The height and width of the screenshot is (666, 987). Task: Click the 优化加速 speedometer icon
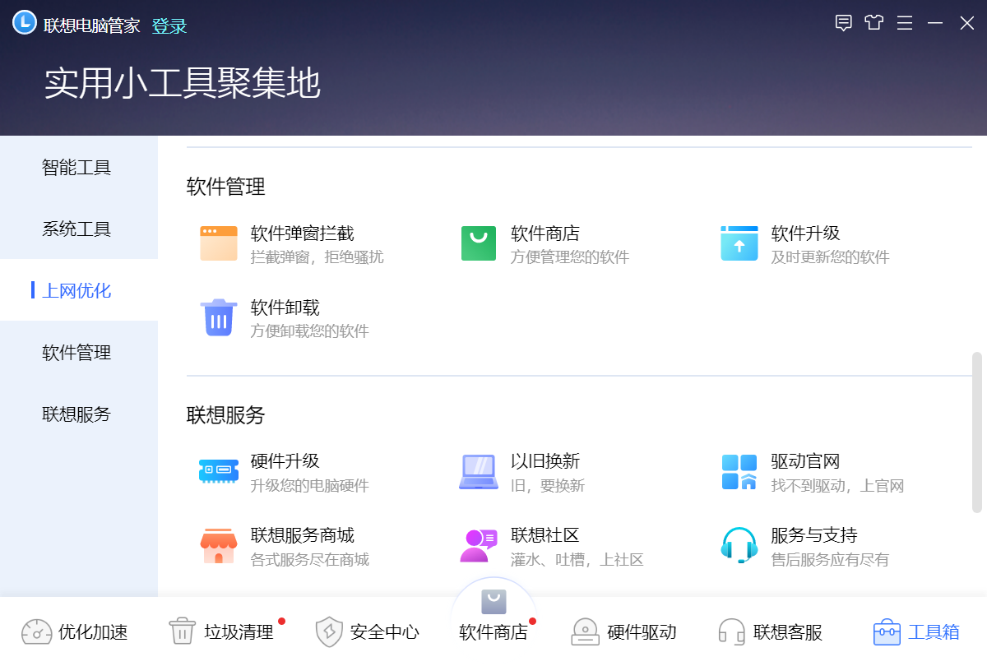pyautogui.click(x=37, y=631)
